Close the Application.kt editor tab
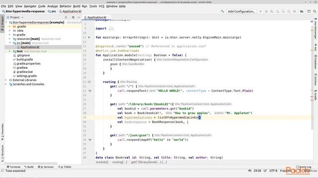Screen dimensions: 318x178 click(x=108, y=17)
